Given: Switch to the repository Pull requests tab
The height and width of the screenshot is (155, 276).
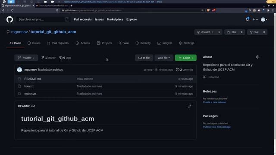Looking at the screenshot, I should pos(58,43).
